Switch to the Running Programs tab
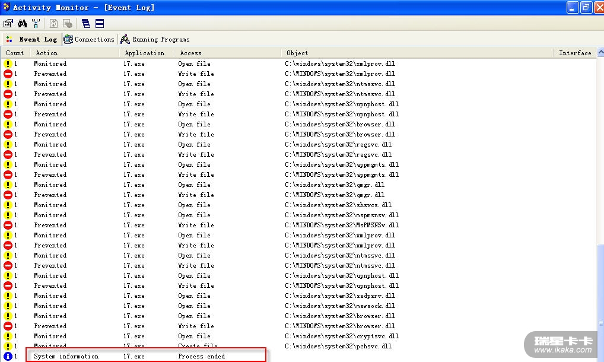The image size is (604, 362). click(155, 39)
